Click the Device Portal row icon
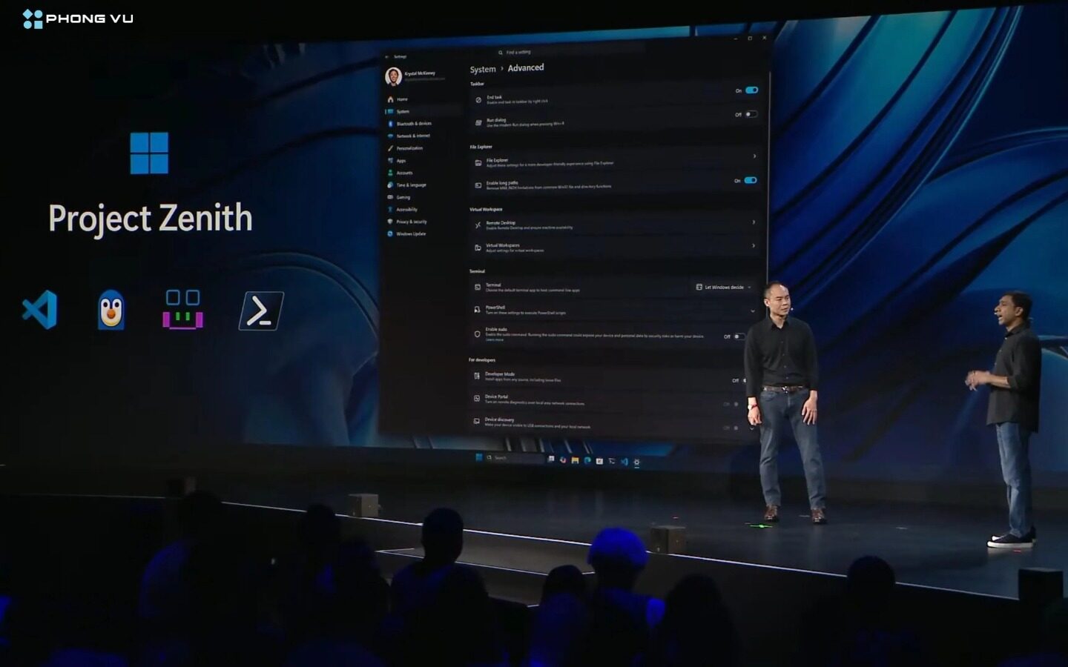 coord(477,398)
